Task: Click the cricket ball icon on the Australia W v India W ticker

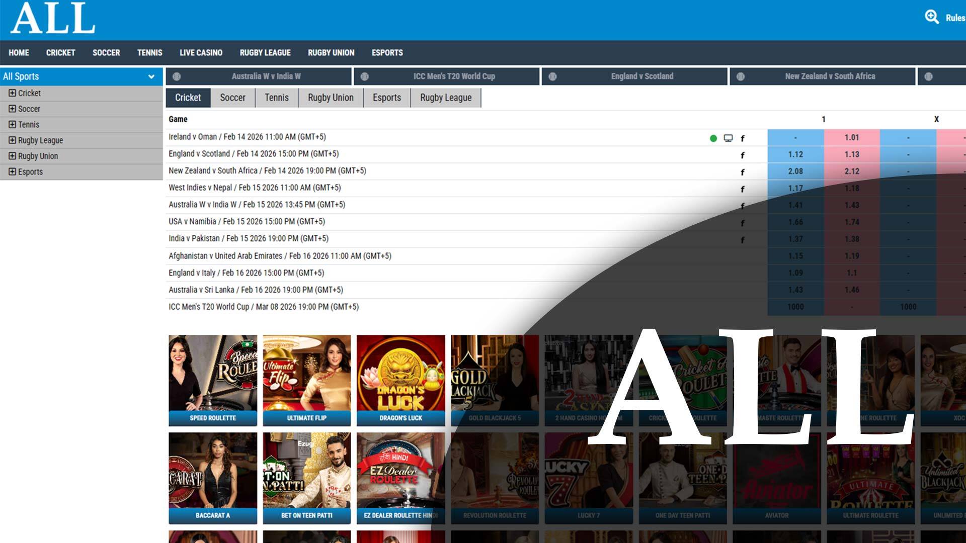Action: pyautogui.click(x=177, y=76)
